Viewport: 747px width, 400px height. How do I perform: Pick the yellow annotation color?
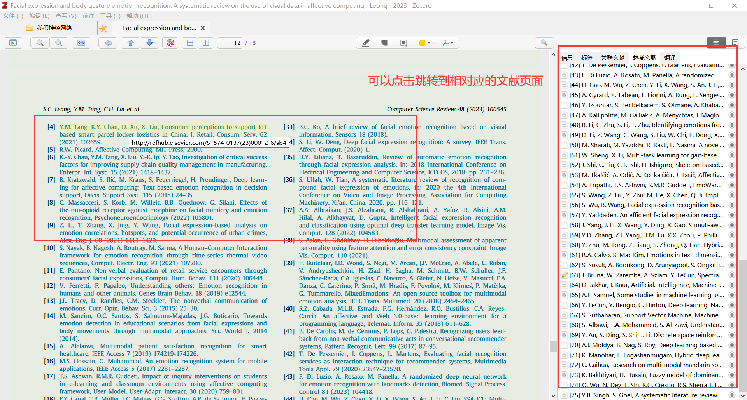(424, 43)
